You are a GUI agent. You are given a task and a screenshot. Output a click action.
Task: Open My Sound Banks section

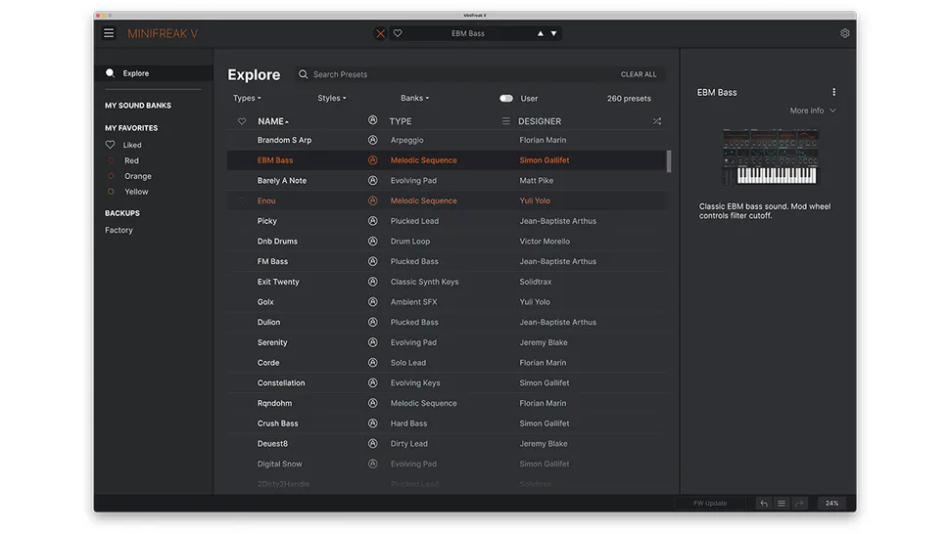(138, 106)
